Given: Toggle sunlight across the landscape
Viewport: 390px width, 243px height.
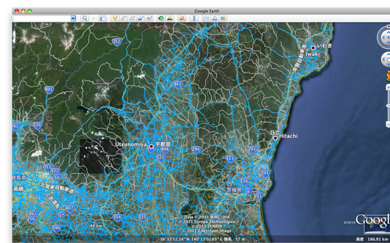Looking at the screenshot, I should (x=170, y=18).
